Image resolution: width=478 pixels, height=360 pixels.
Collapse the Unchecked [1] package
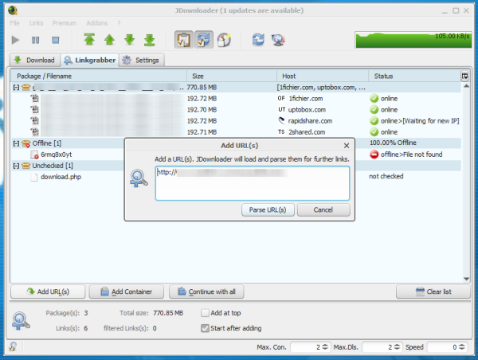point(14,165)
